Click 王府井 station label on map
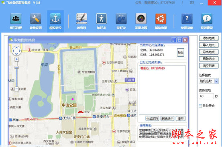Image resolution: width=222 pixels, height=147 pixels. point(130,80)
